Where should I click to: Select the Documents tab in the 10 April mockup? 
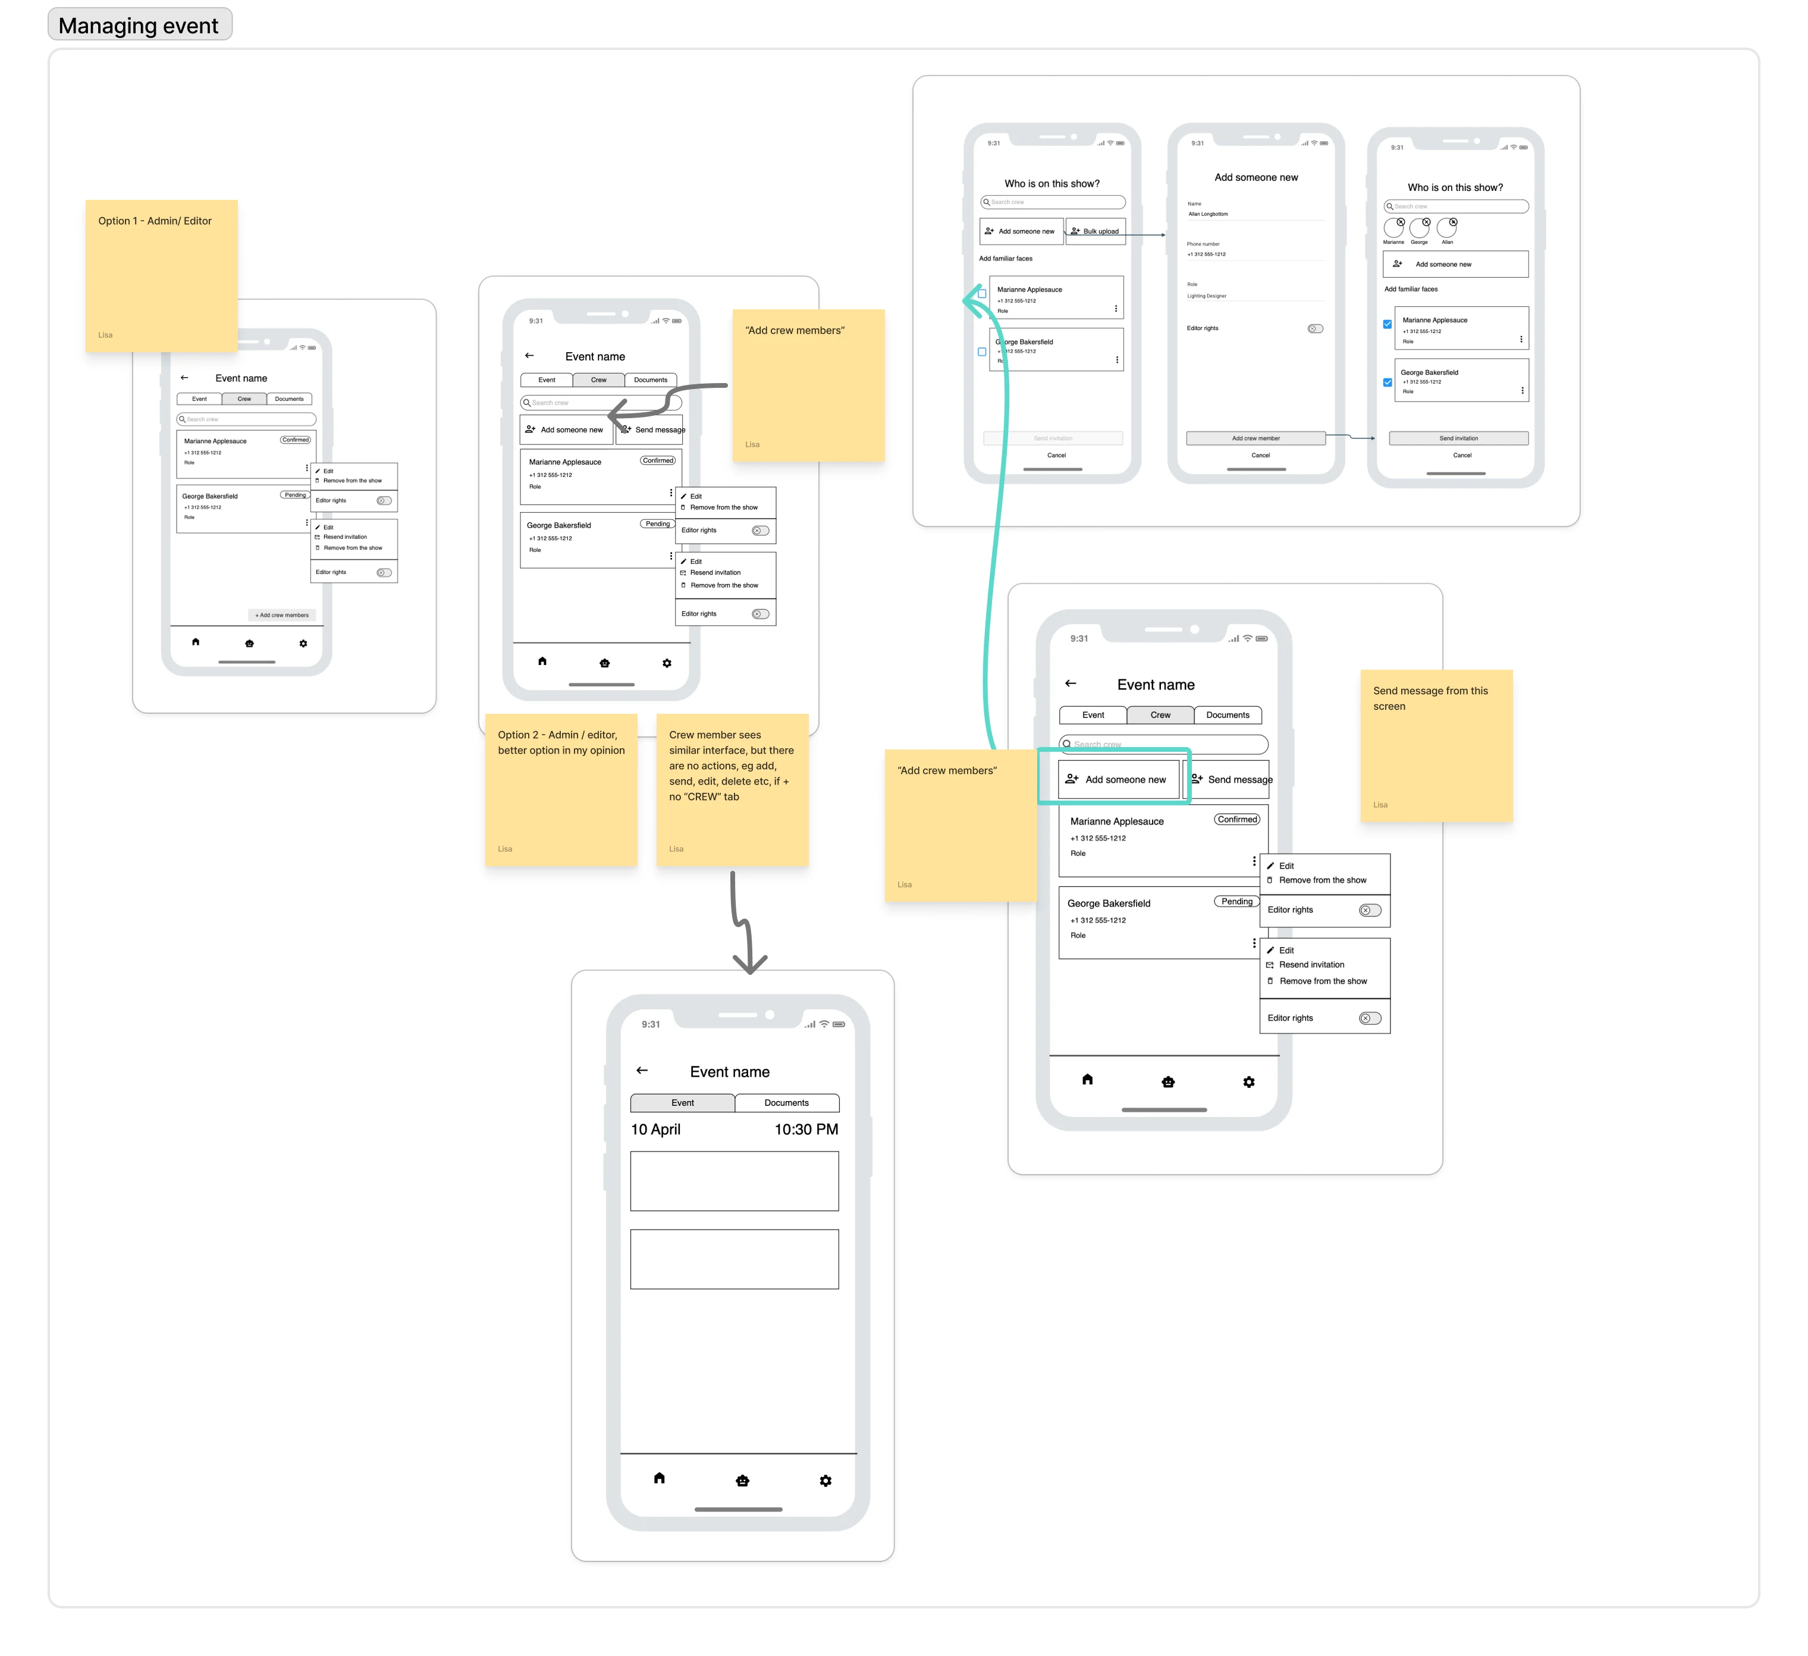(786, 1102)
